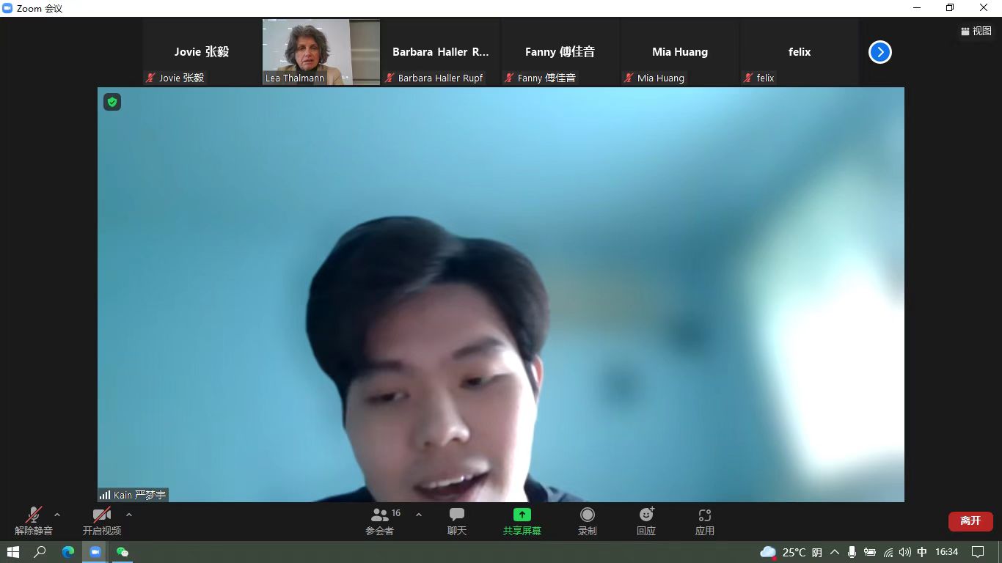The width and height of the screenshot is (1002, 563).
Task: Expand video options arrow beside 开启视频
Action: pyautogui.click(x=129, y=515)
